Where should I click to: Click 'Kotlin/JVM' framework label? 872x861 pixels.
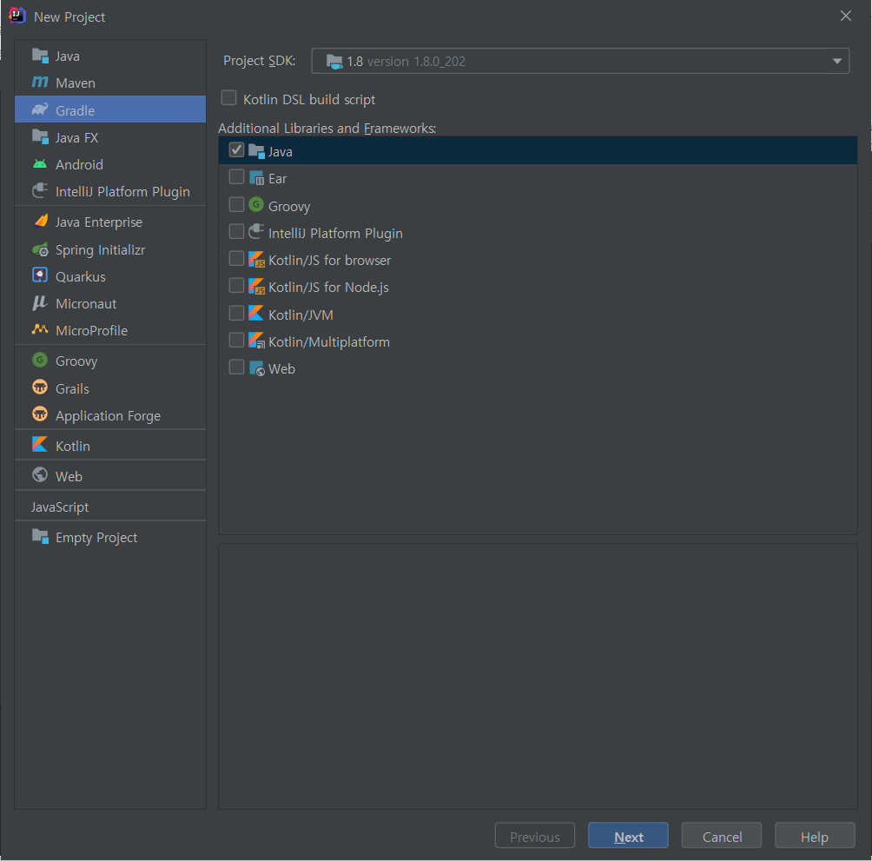301,315
